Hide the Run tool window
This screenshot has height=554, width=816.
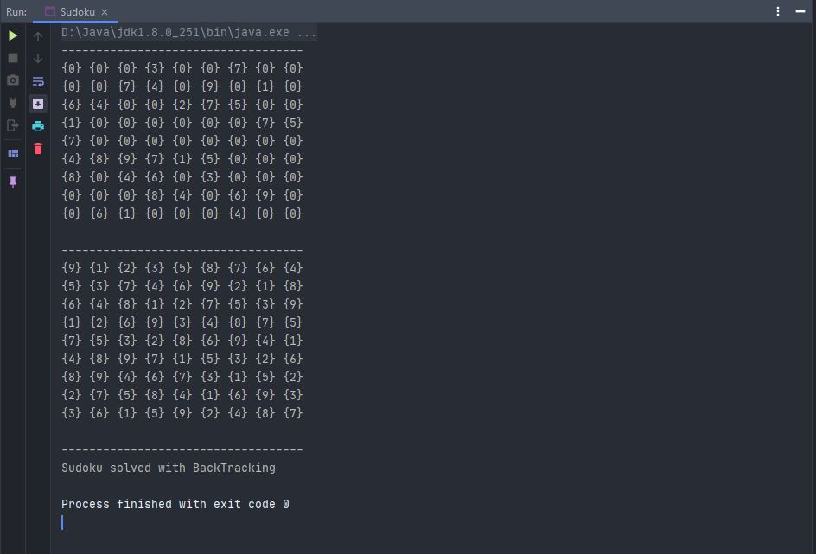tap(800, 11)
